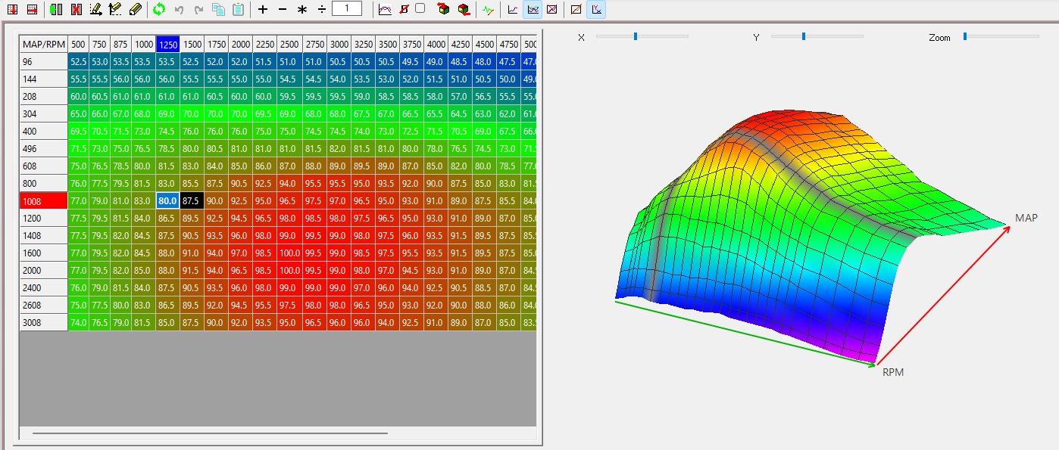Click the cube icon with red arrow on top
Screen dimensions: 1059x450
point(444,10)
